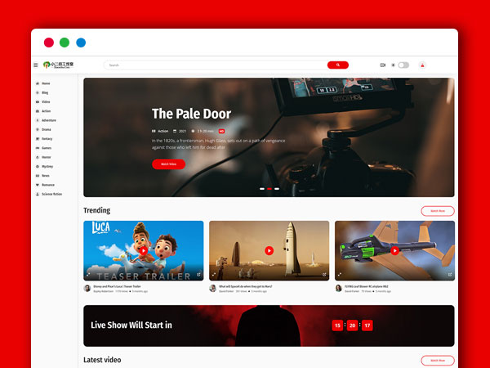The image size is (490, 368).
Task: Toggle the dark mode switch
Action: pyautogui.click(x=403, y=65)
